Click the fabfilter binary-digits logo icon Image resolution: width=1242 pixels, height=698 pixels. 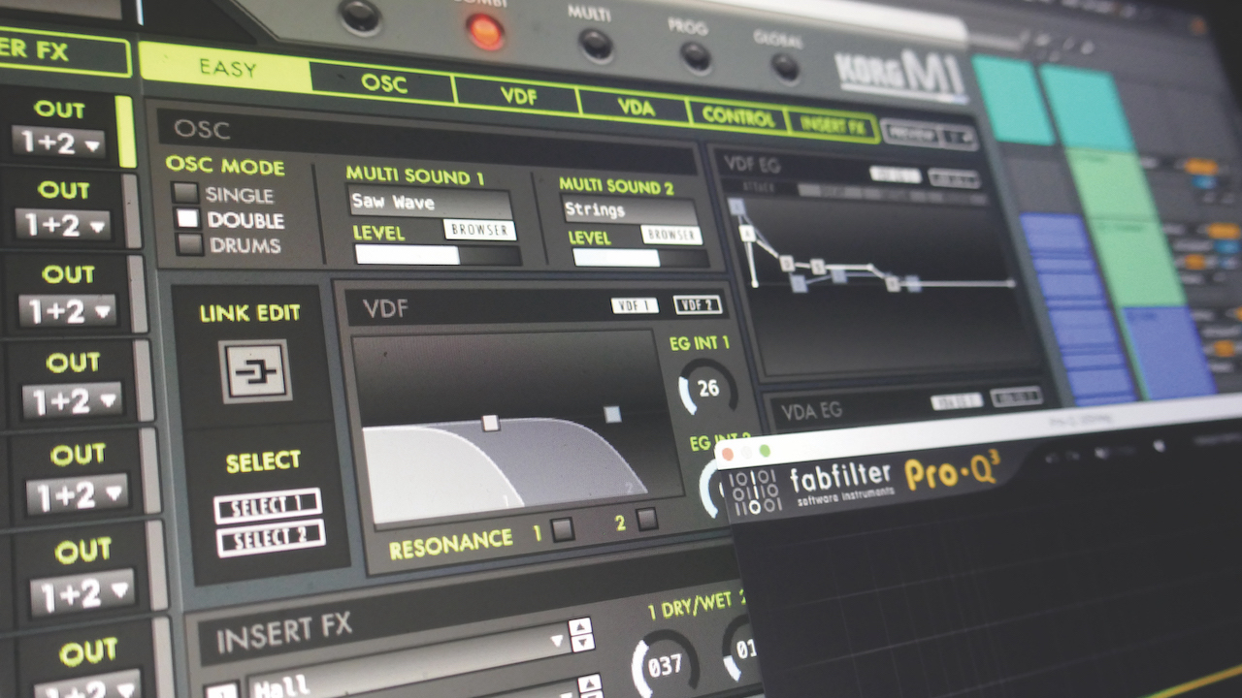coord(754,492)
